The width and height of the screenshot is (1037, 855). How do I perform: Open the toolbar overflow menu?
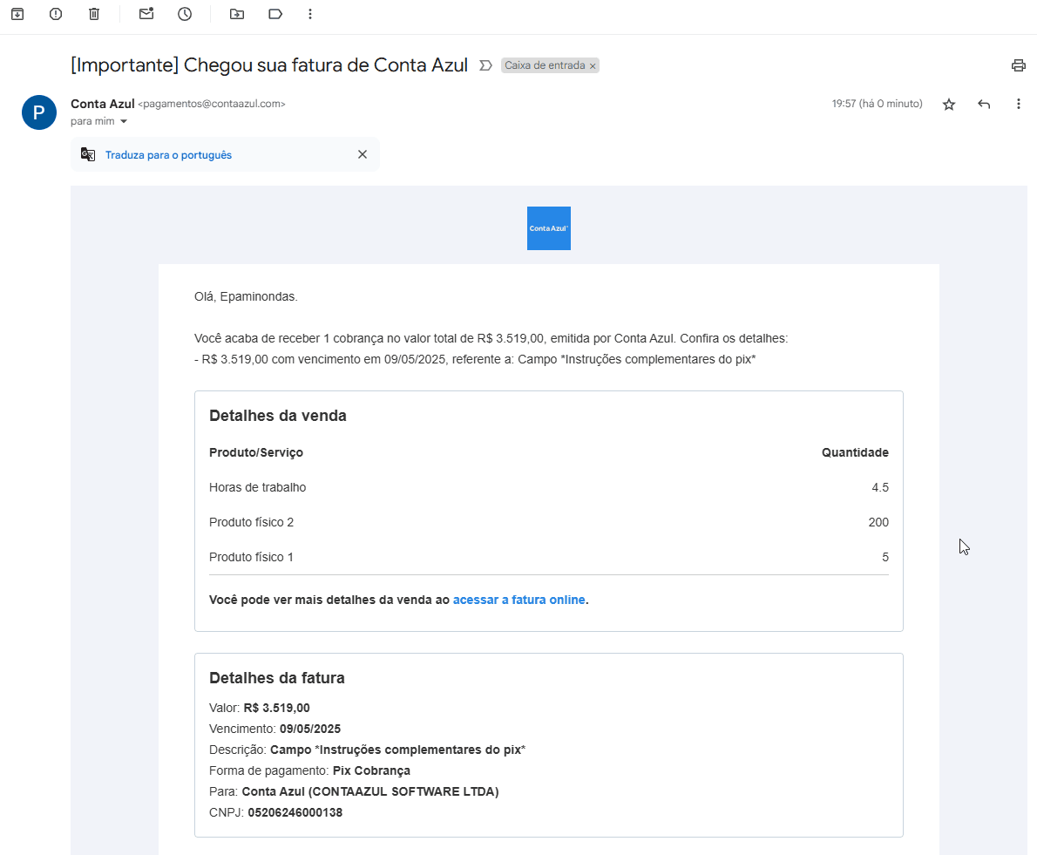click(309, 14)
